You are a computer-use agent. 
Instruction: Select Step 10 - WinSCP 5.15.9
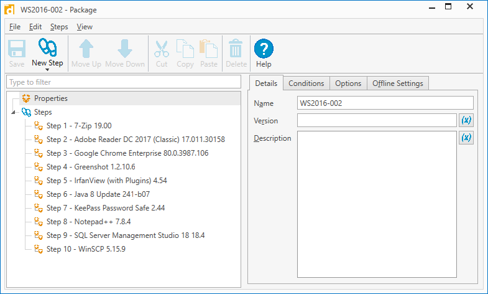[86, 249]
